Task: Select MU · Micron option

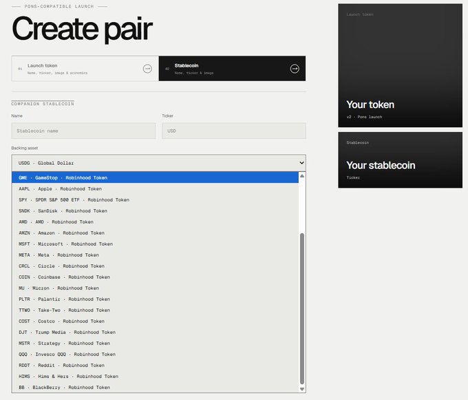Action: (x=156, y=288)
